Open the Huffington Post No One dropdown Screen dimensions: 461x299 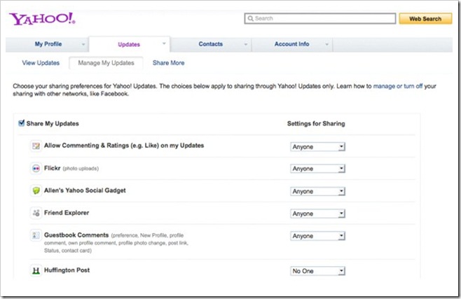[x=317, y=271]
